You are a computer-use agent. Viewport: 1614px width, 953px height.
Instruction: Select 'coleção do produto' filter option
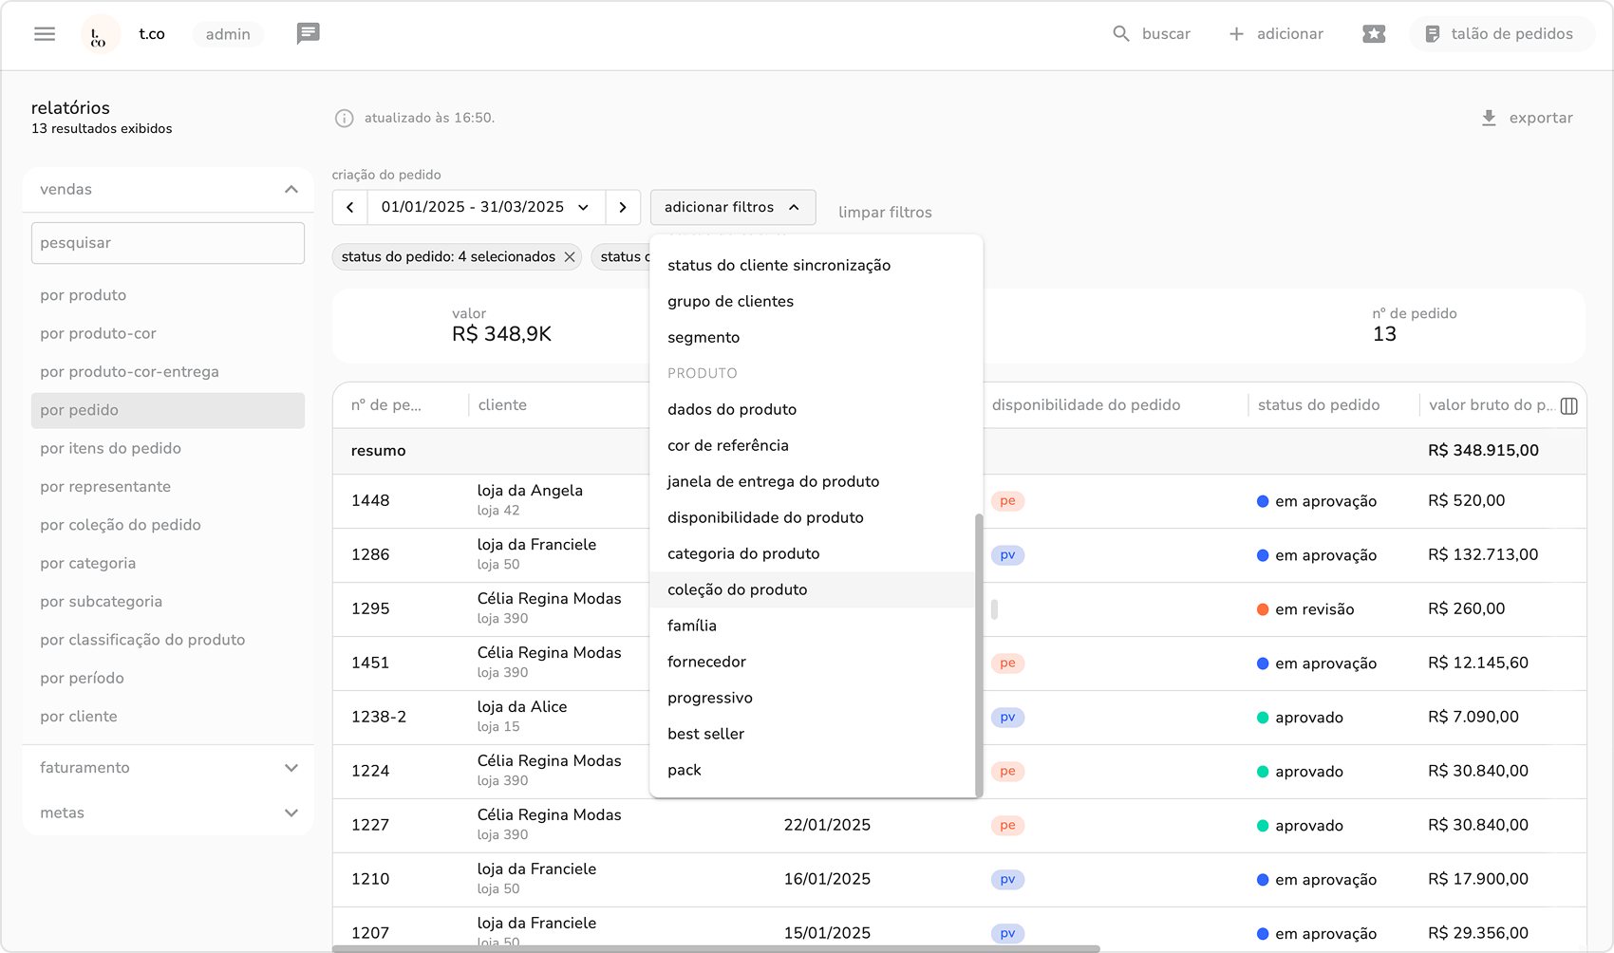pyautogui.click(x=737, y=589)
